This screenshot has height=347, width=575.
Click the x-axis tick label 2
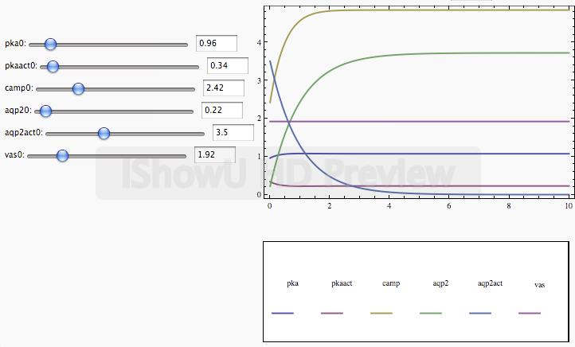pyautogui.click(x=329, y=206)
